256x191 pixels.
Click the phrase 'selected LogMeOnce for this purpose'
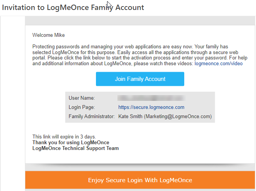click(x=74, y=53)
